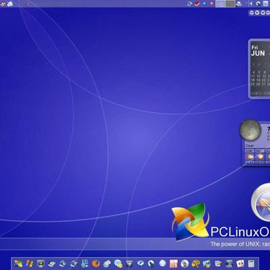
Task: Click the white home icon in top panel
Action: click(x=10, y=3)
